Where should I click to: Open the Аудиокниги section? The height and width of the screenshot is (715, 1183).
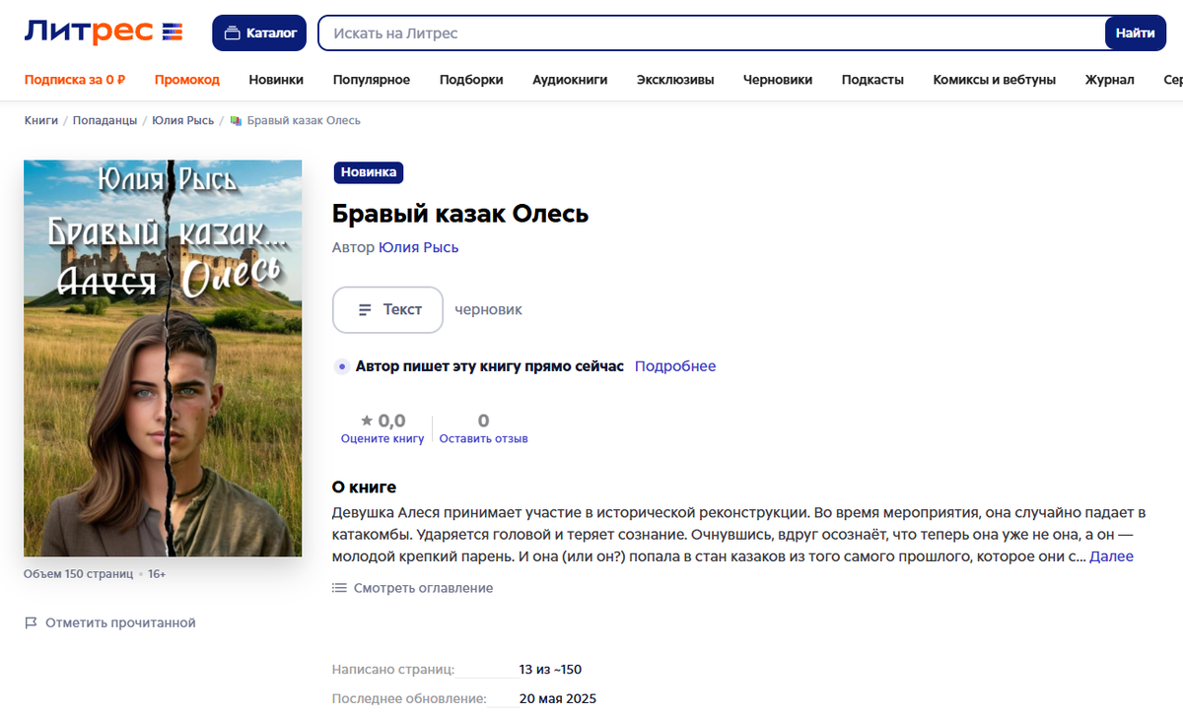(x=570, y=80)
